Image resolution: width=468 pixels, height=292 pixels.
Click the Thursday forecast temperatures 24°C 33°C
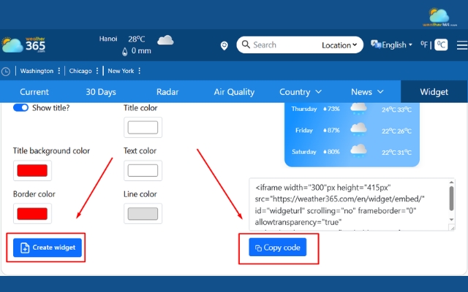(x=396, y=109)
